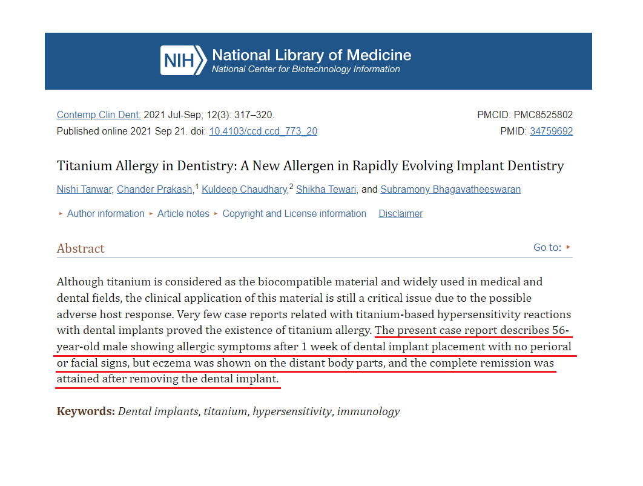Open the DOI 10.4103/ccd.ccd_773_20 link
The image size is (643, 486).
[x=263, y=131]
